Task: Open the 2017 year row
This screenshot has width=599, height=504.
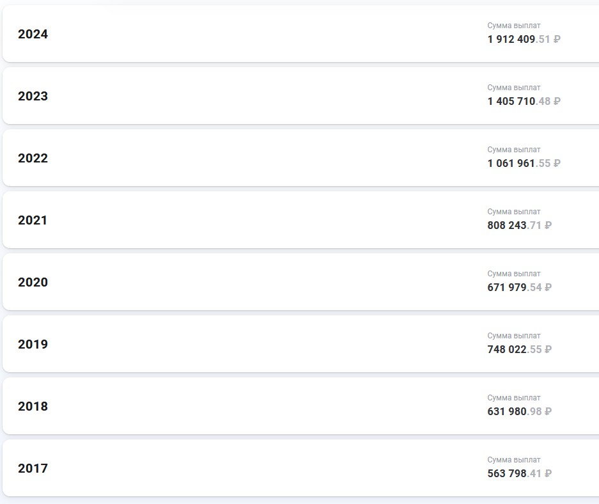Action: pos(300,468)
